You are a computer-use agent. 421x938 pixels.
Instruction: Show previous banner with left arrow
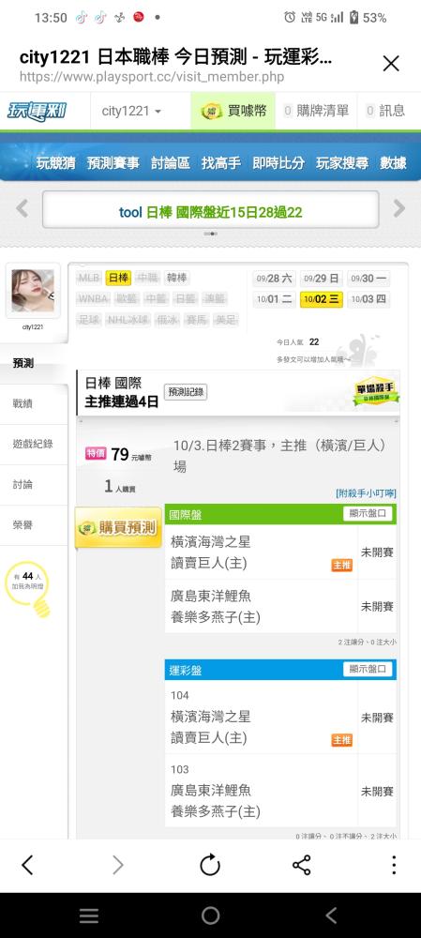pos(23,209)
